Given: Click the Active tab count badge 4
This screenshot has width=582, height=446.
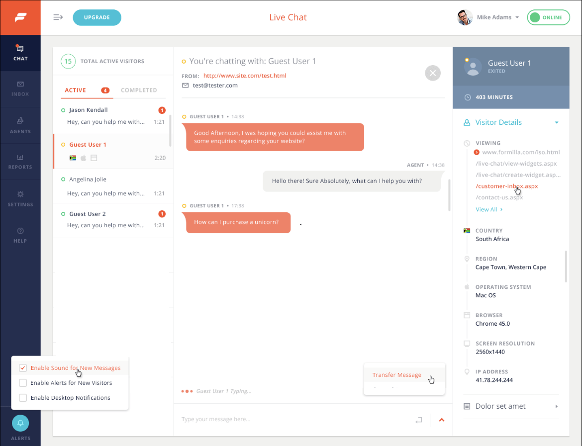Looking at the screenshot, I should [105, 90].
